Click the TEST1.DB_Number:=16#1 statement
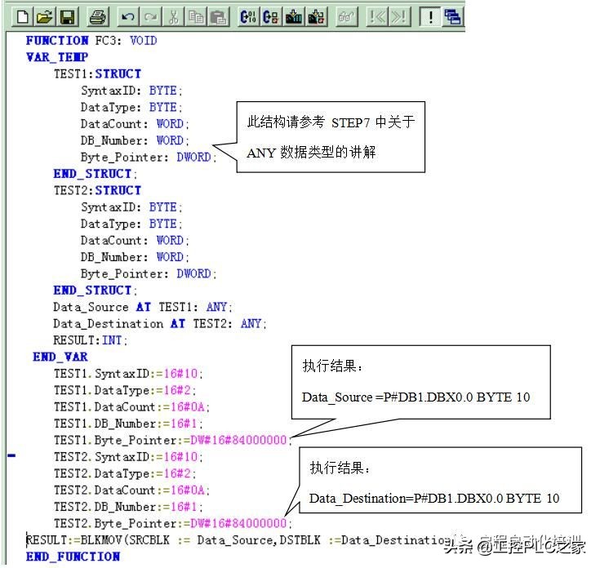 coord(128,424)
